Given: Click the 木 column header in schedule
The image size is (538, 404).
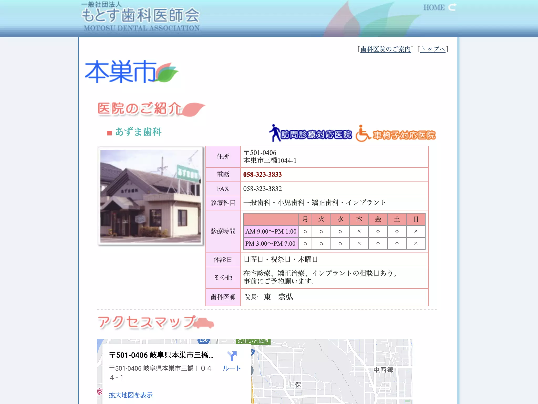Looking at the screenshot, I should pos(359,219).
